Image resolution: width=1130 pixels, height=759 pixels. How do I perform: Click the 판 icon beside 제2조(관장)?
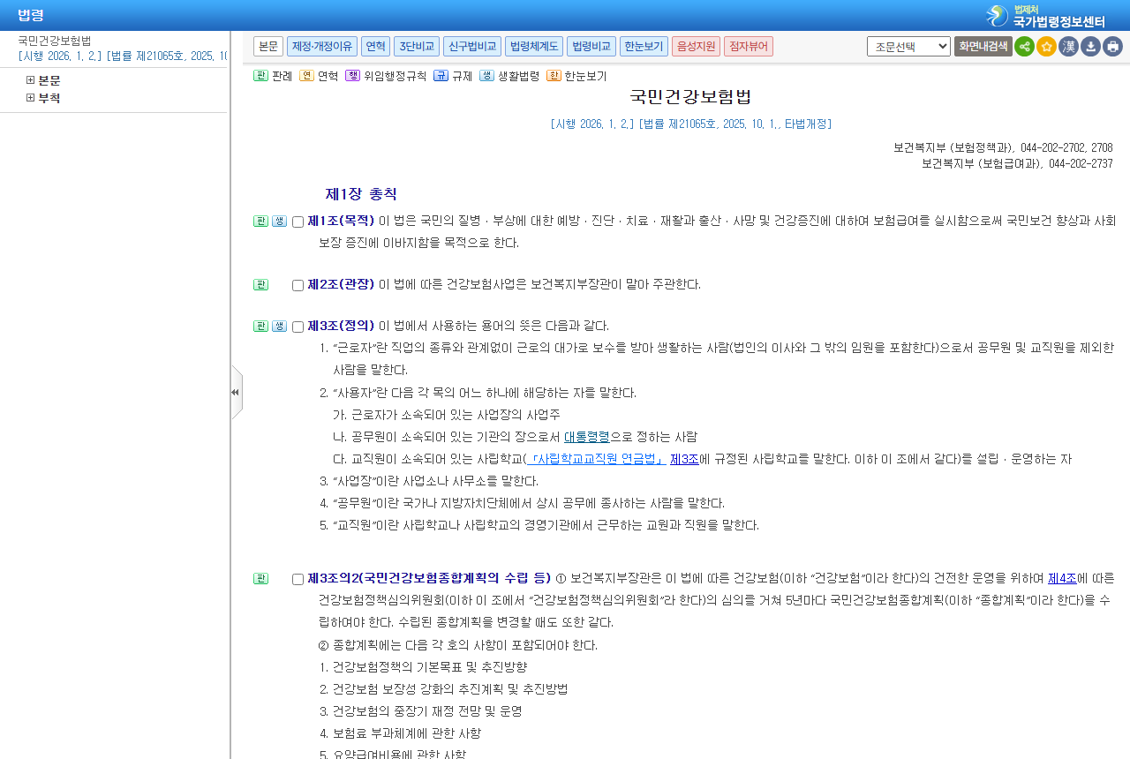point(260,285)
